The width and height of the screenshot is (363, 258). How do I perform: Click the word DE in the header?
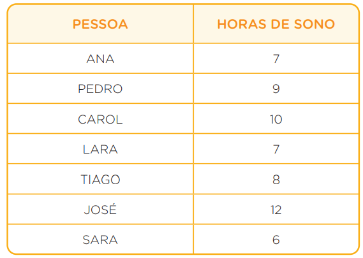pyautogui.click(x=280, y=24)
